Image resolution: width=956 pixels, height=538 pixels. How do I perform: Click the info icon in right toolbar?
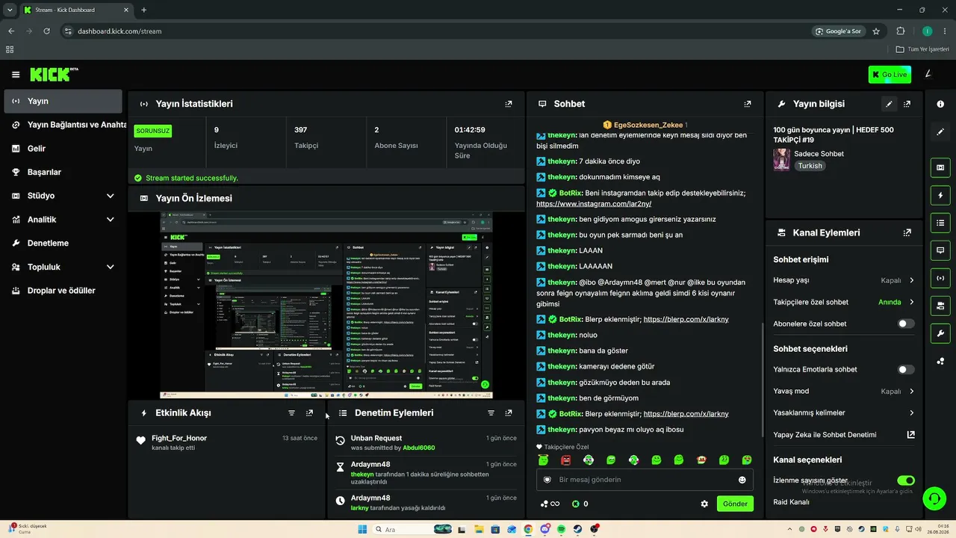940,104
